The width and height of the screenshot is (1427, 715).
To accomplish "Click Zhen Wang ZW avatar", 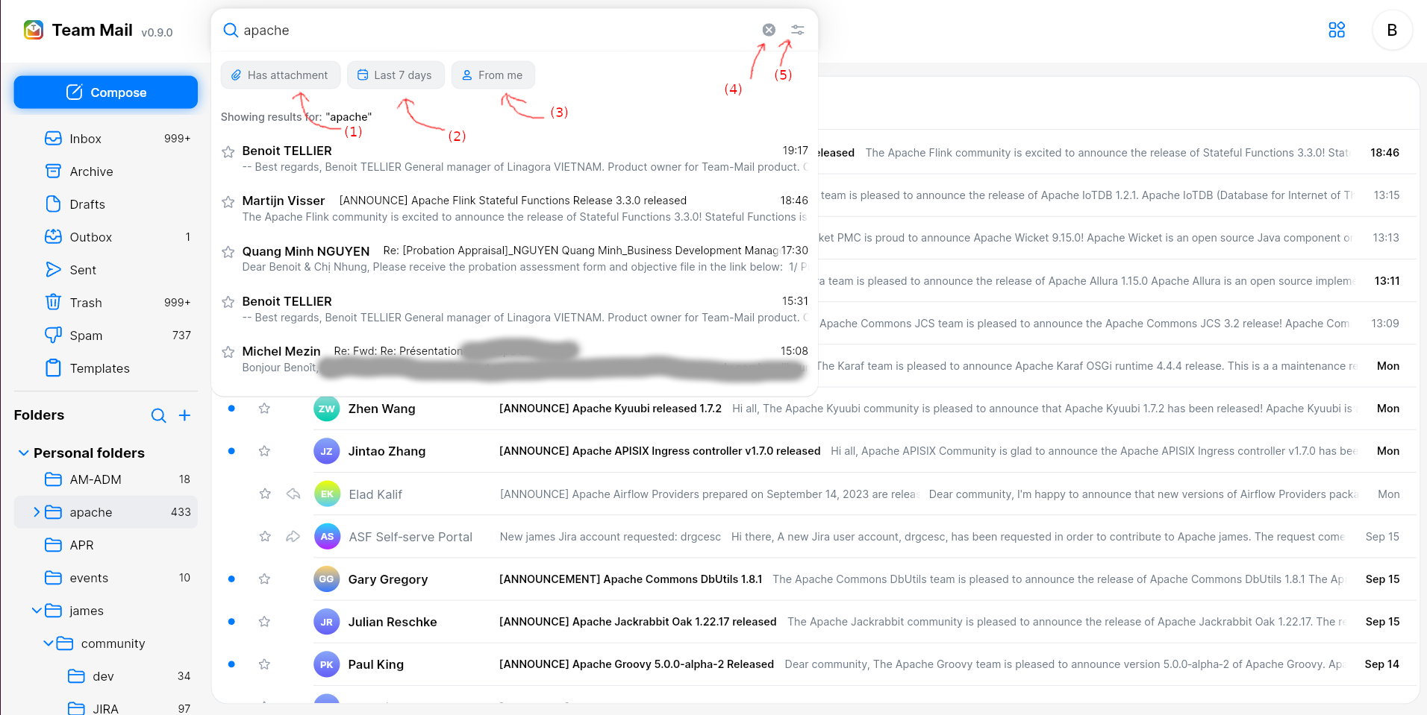I will 327,409.
